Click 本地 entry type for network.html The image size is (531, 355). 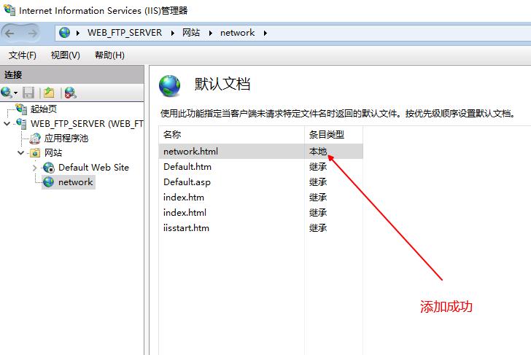tap(318, 152)
